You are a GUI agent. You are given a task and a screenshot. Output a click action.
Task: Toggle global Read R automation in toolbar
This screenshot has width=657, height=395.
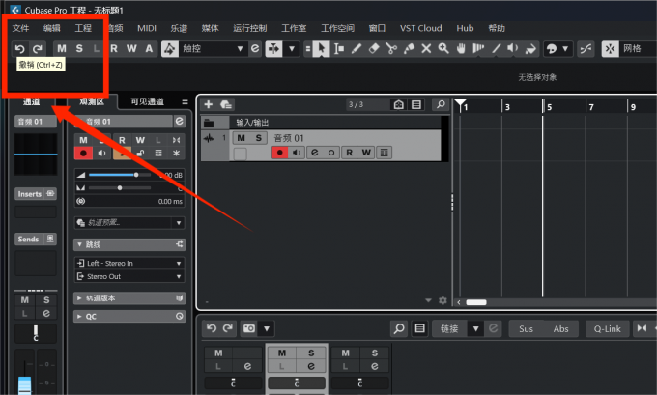pyautogui.click(x=114, y=48)
